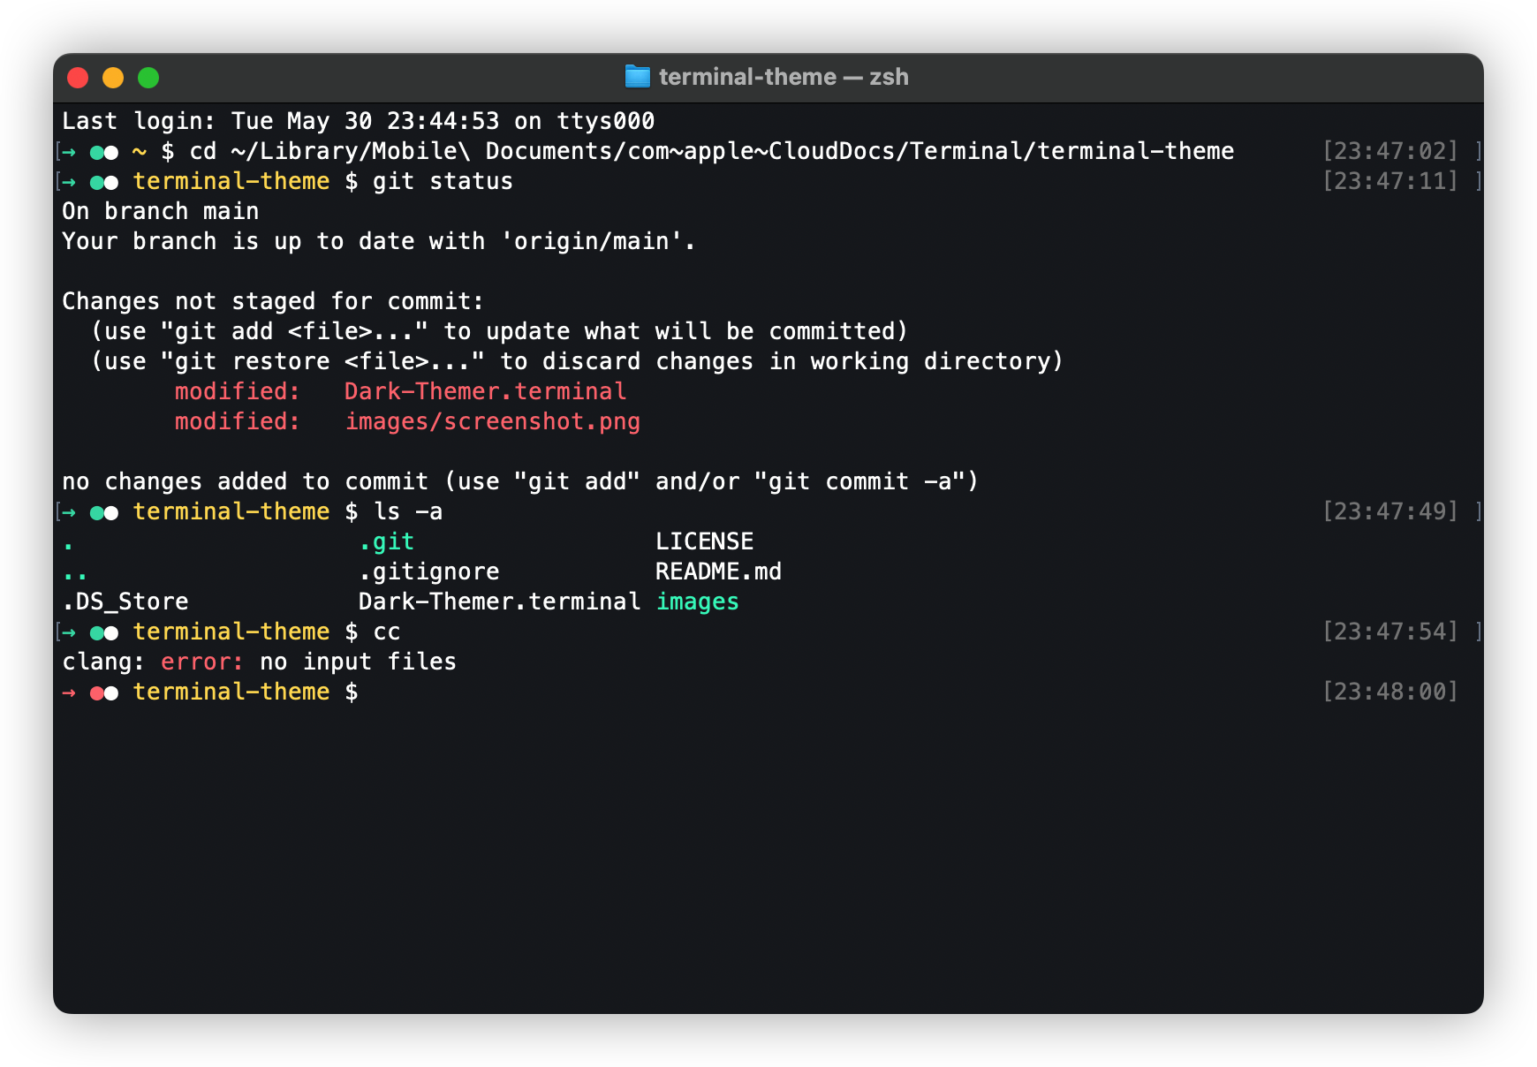Image resolution: width=1537 pixels, height=1067 pixels.
Task: Click the red dot on the last prompt line
Action: coord(96,692)
